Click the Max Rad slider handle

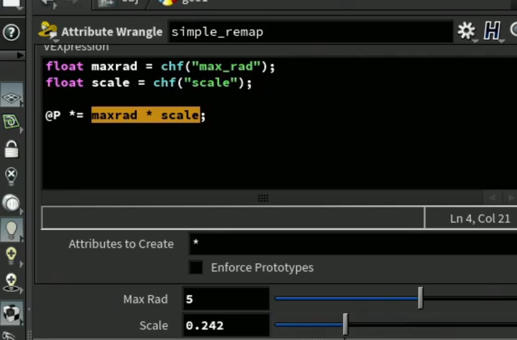(x=420, y=298)
